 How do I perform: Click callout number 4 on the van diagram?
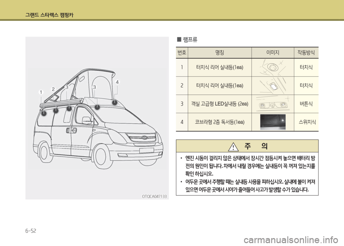pos(118,82)
